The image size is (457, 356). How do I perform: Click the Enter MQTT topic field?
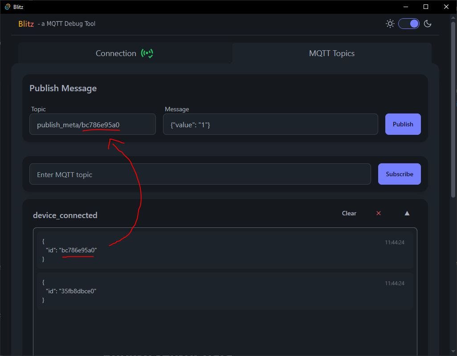(x=200, y=174)
